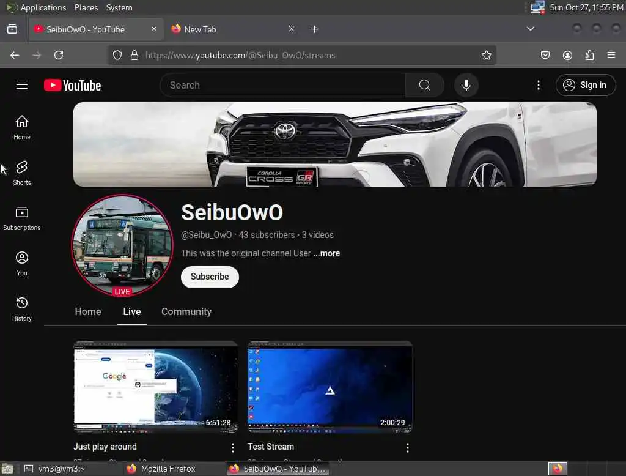Go back to the previous page

(15, 55)
